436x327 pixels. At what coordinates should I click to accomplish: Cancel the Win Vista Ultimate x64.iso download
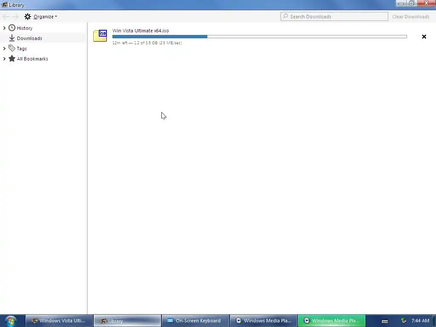click(x=424, y=37)
